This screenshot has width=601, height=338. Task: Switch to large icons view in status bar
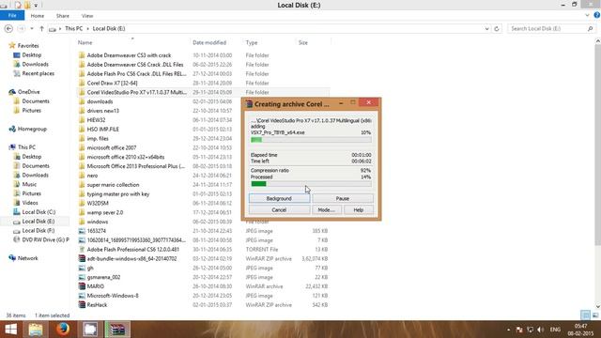(x=595, y=315)
